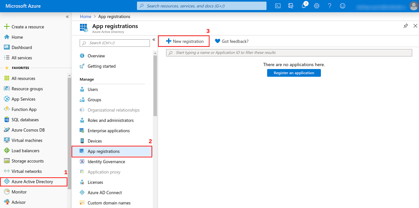Click Register an application button
419x208 pixels.
[x=294, y=73]
